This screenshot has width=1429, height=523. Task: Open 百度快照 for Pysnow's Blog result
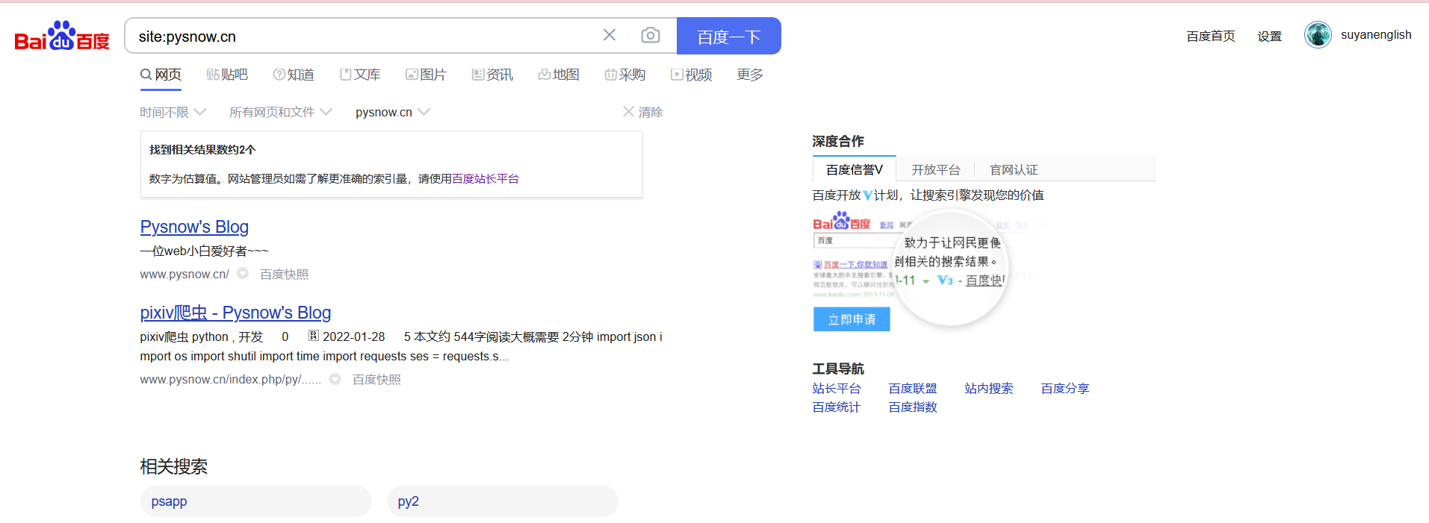pos(284,275)
